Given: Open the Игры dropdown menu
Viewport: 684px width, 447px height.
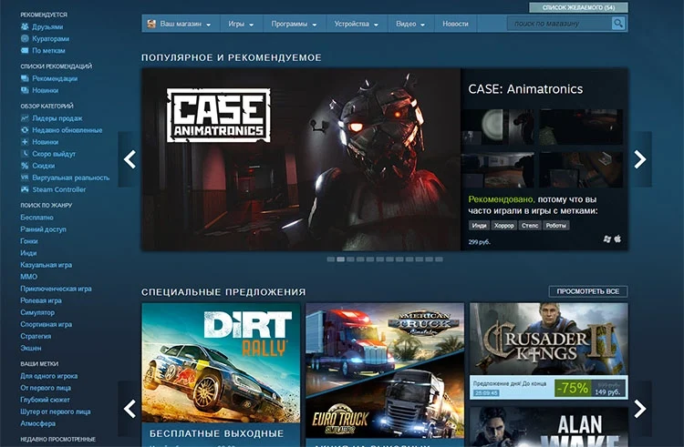Looking at the screenshot, I should point(242,24).
